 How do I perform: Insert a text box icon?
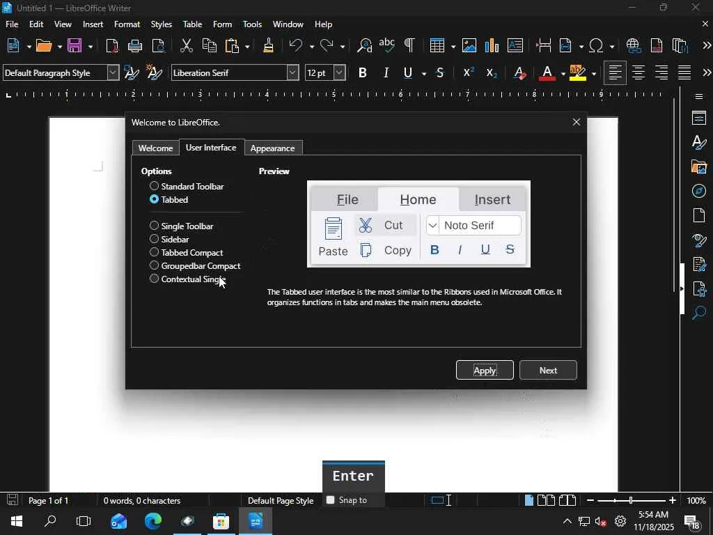(515, 45)
